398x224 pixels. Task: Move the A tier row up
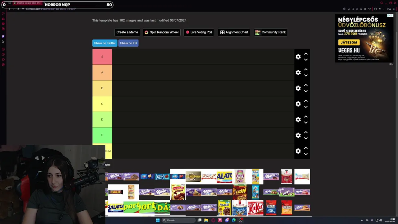(306, 69)
